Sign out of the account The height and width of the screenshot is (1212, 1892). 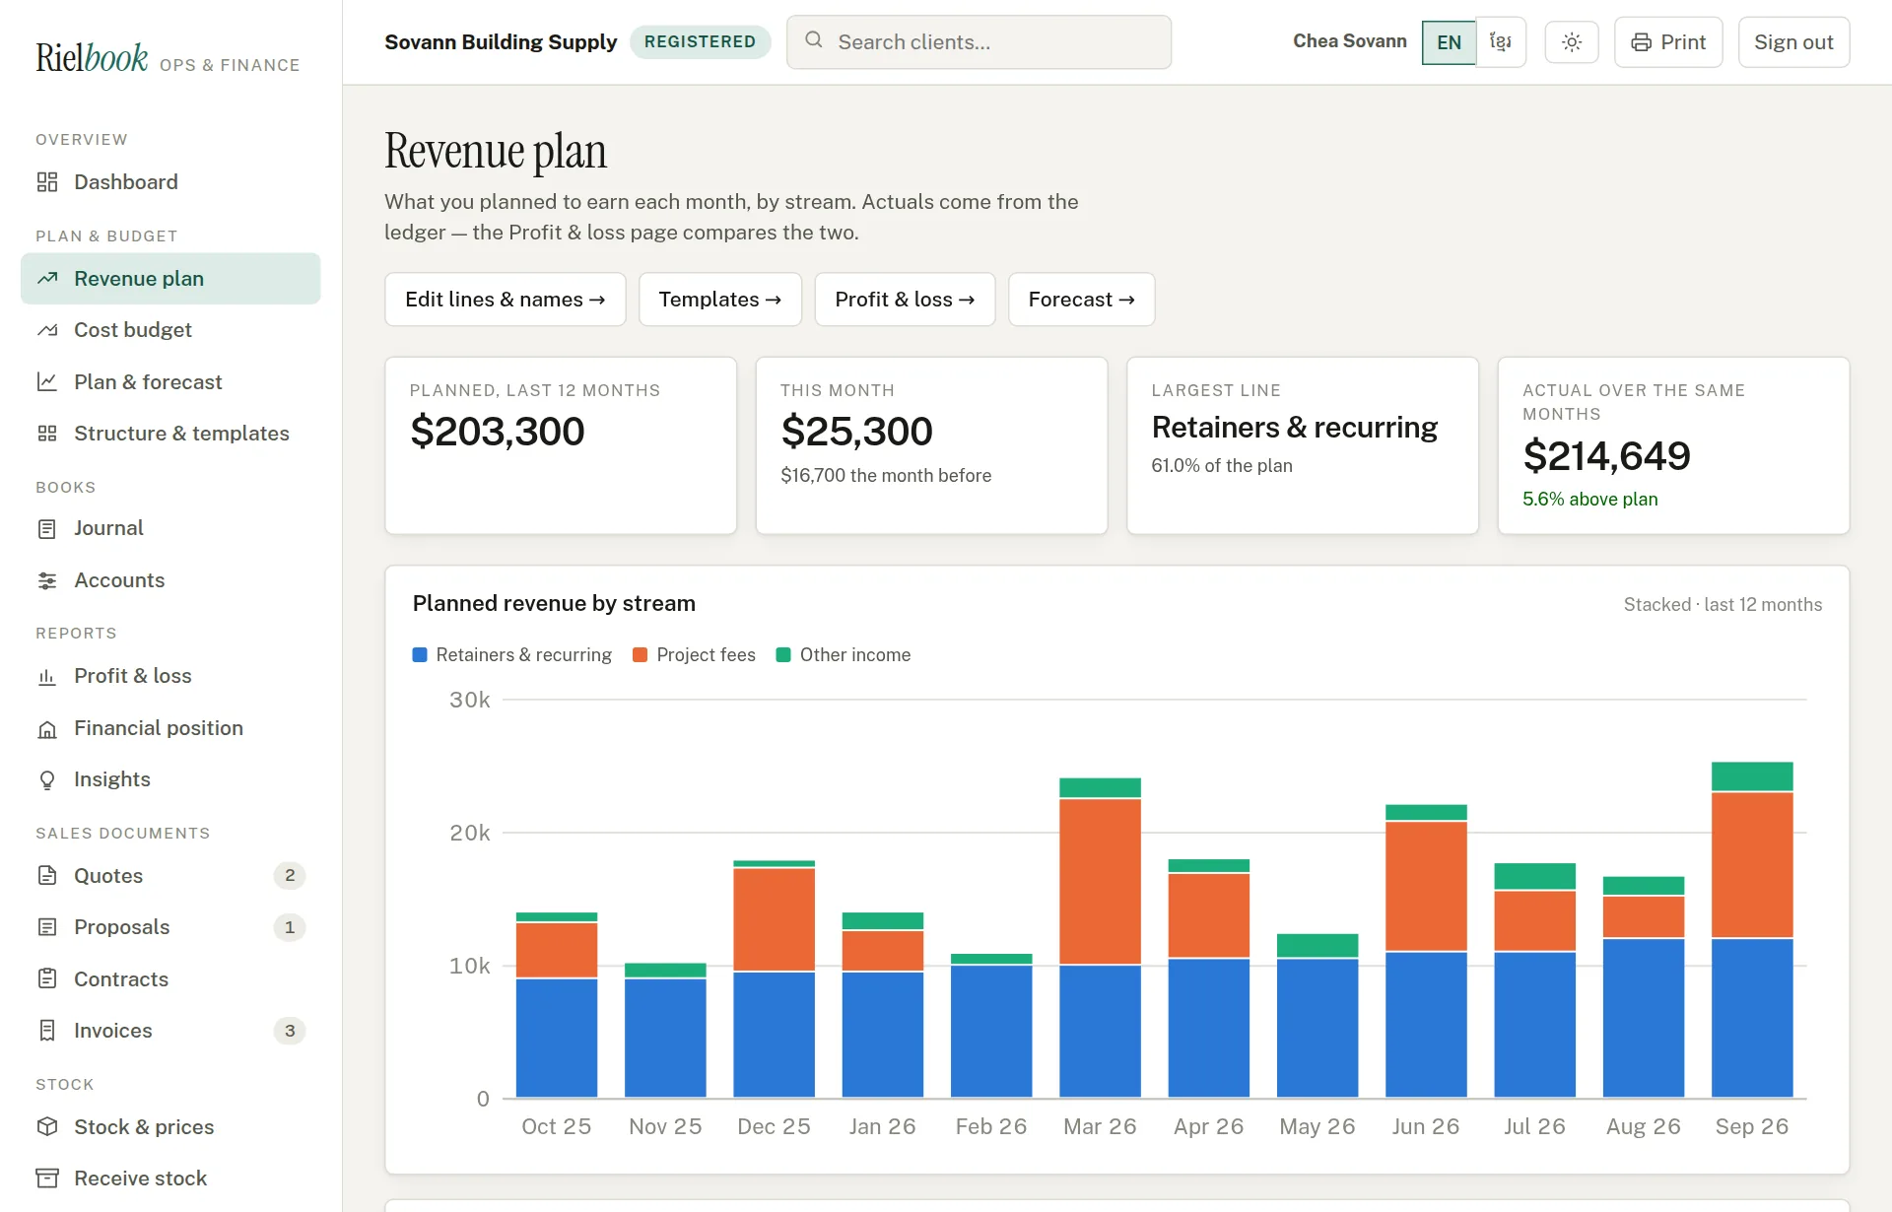click(1793, 42)
